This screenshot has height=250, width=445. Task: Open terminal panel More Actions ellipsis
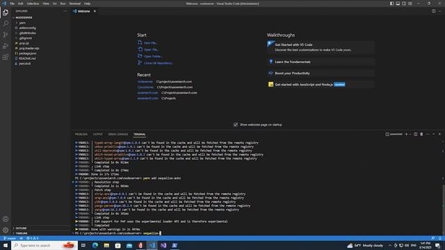pos(428,134)
